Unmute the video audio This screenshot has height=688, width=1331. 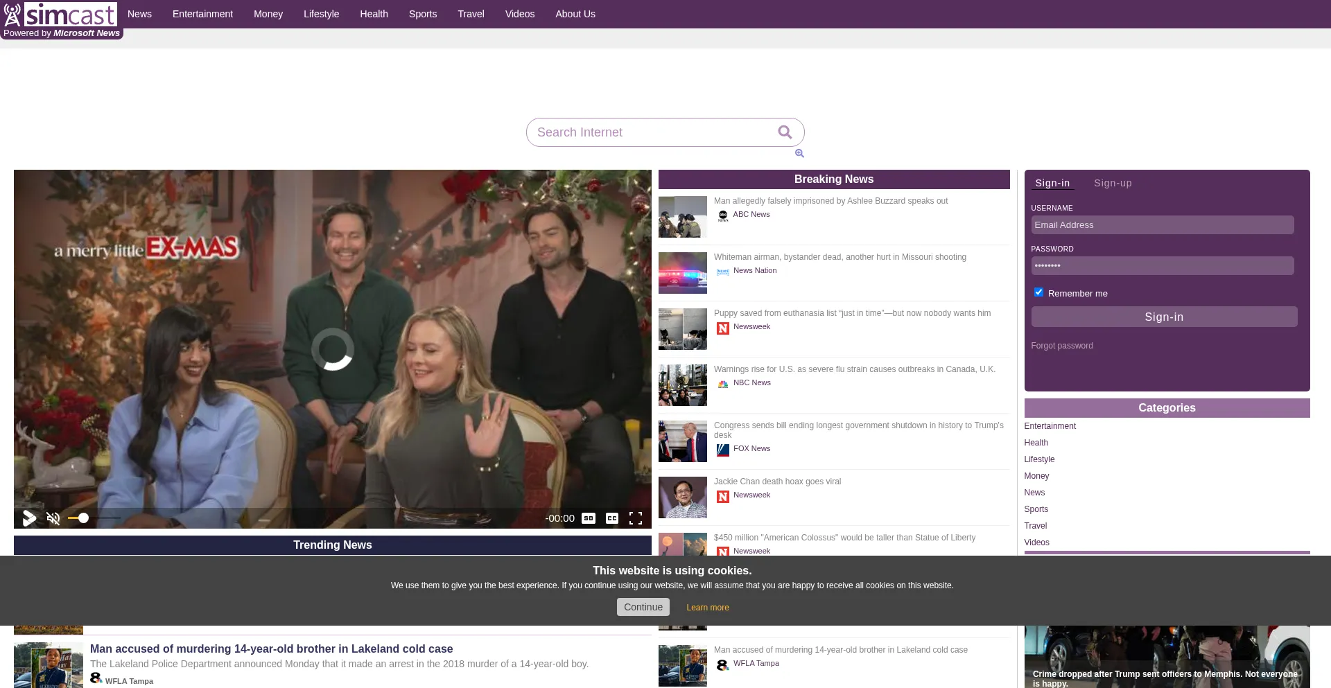[x=53, y=518]
